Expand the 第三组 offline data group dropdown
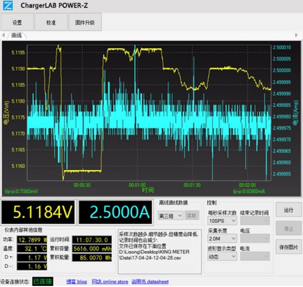 click(x=170, y=215)
